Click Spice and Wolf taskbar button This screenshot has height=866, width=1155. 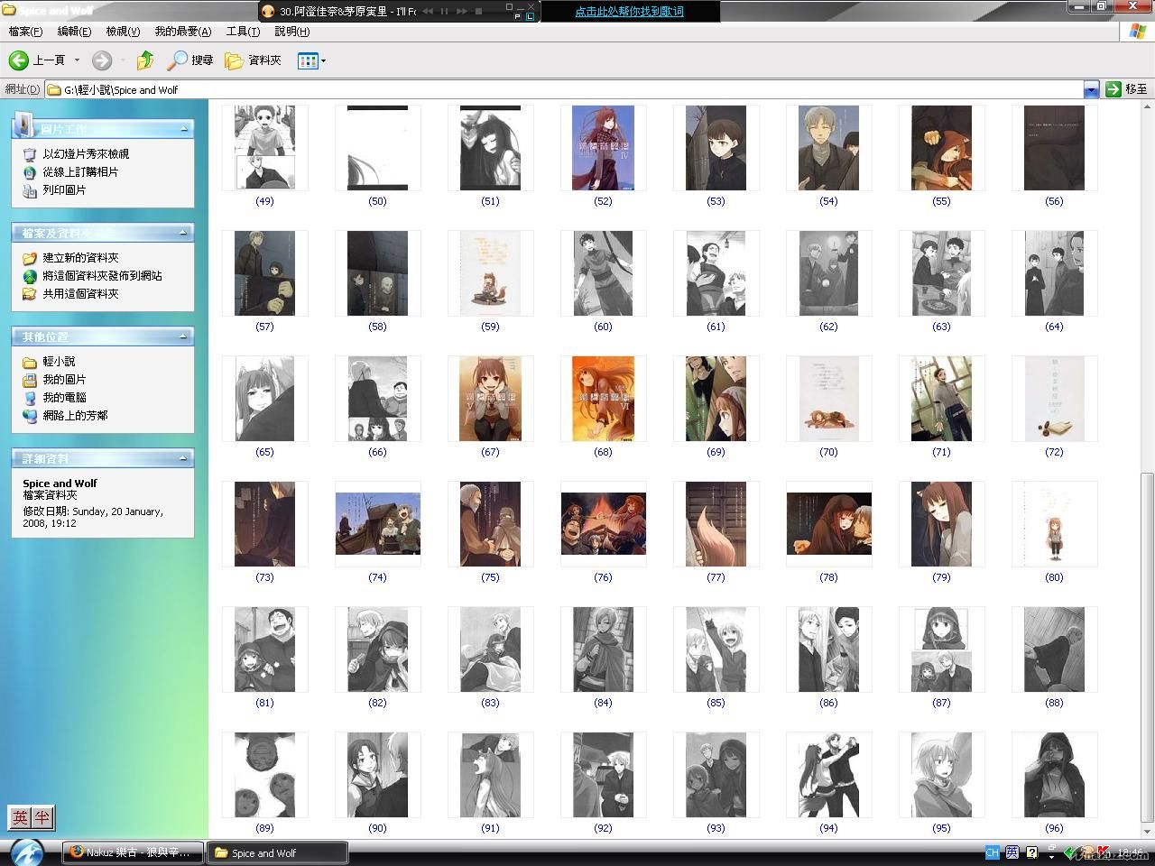click(277, 852)
